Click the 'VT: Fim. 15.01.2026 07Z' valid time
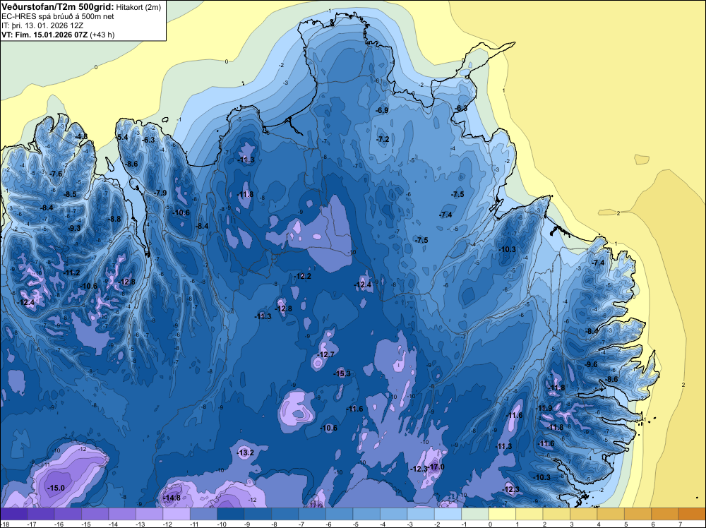The image size is (706, 528). (44, 35)
